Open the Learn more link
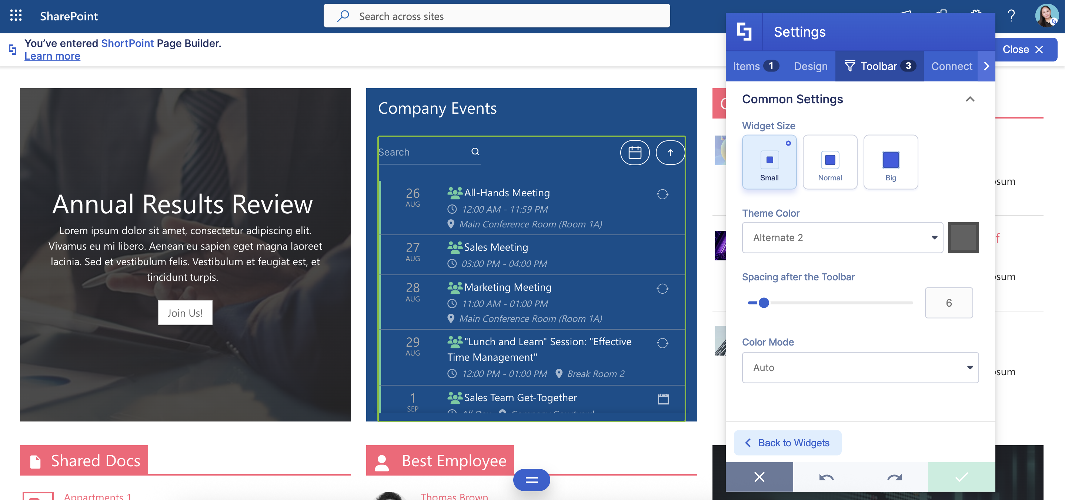 tap(52, 56)
